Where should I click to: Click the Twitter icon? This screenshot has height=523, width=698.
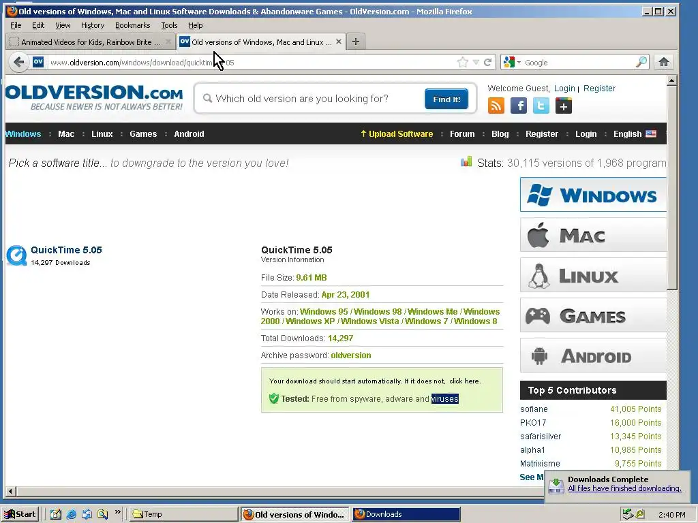(541, 106)
